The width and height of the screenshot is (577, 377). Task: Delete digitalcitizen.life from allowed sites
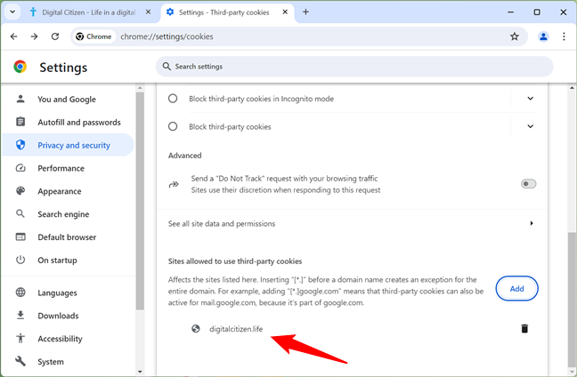coord(524,328)
